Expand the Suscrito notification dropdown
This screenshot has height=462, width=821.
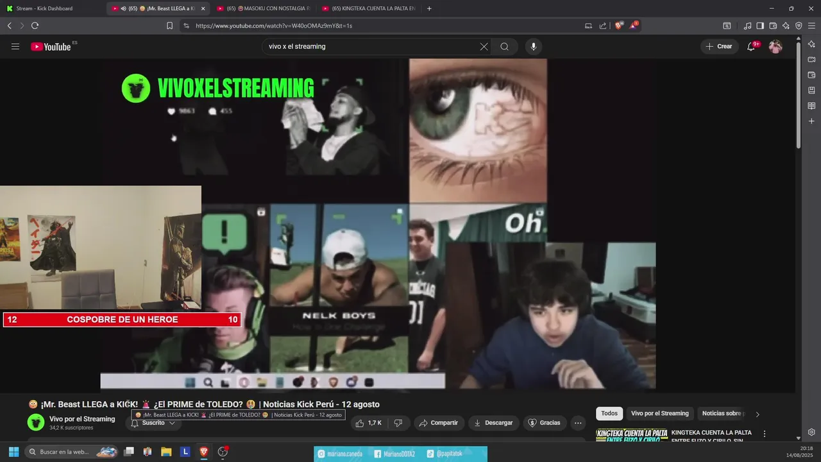coord(154,423)
